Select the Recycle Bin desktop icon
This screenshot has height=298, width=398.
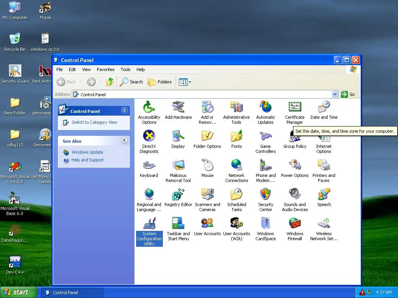tap(15, 42)
